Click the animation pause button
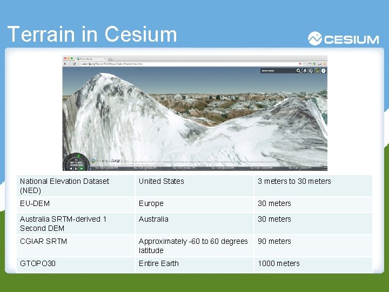 [x=76, y=169]
